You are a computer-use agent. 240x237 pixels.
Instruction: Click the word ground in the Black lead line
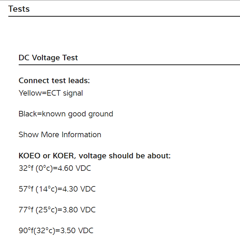(x=101, y=114)
